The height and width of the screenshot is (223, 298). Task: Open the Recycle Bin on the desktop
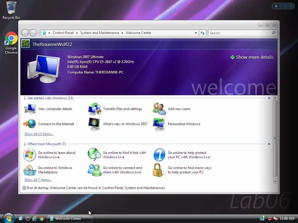11,10
